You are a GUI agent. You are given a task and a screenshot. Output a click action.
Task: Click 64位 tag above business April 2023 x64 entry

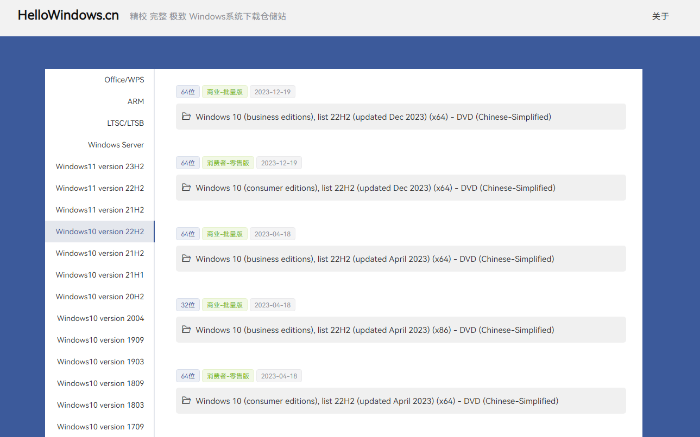(x=188, y=234)
